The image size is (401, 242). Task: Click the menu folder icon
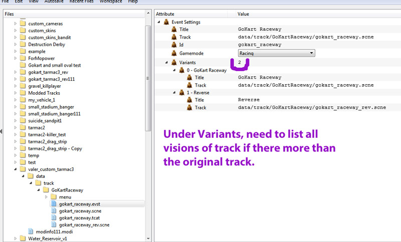pos(54,197)
